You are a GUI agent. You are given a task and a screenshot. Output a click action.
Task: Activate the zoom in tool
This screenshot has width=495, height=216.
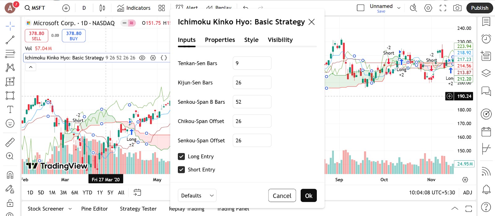[10, 156]
